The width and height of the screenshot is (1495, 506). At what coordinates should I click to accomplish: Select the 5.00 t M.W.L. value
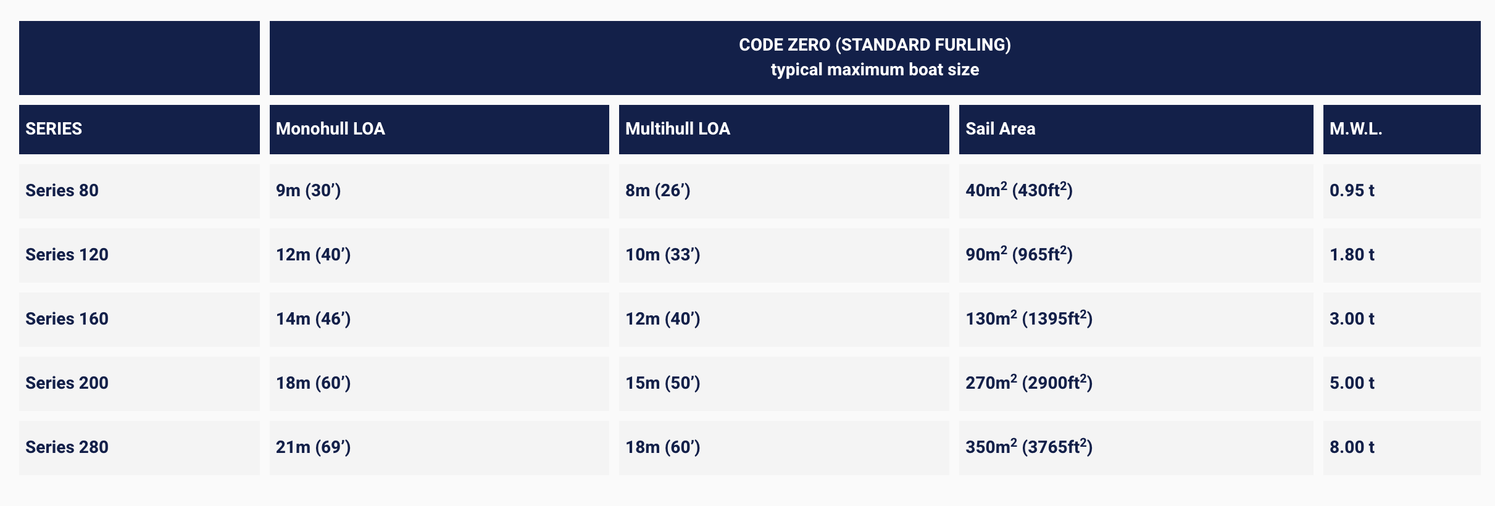click(x=1352, y=383)
